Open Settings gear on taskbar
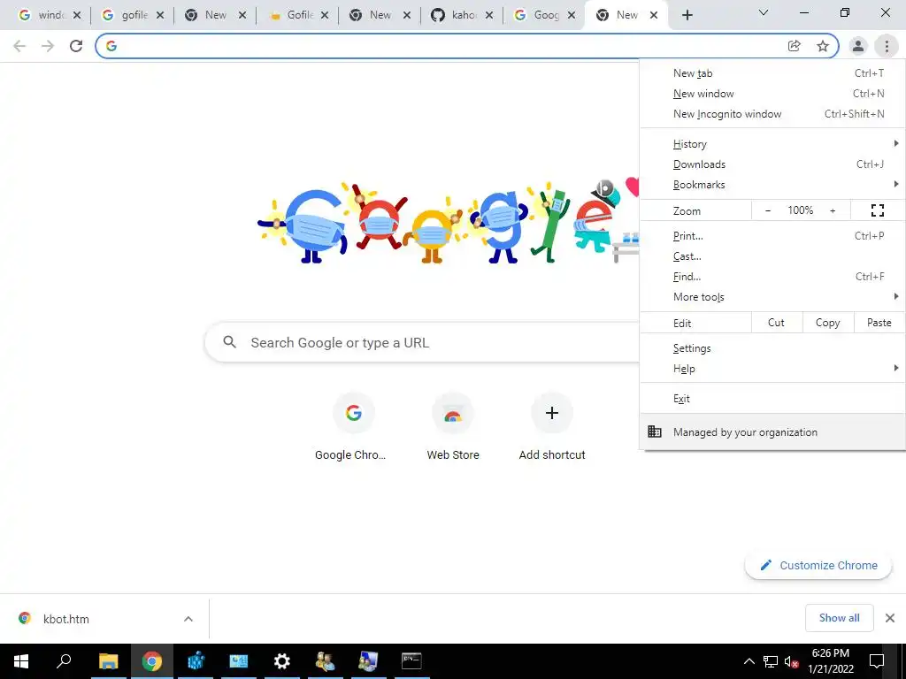Screen dimensions: 906x679 pyautogui.click(x=281, y=661)
